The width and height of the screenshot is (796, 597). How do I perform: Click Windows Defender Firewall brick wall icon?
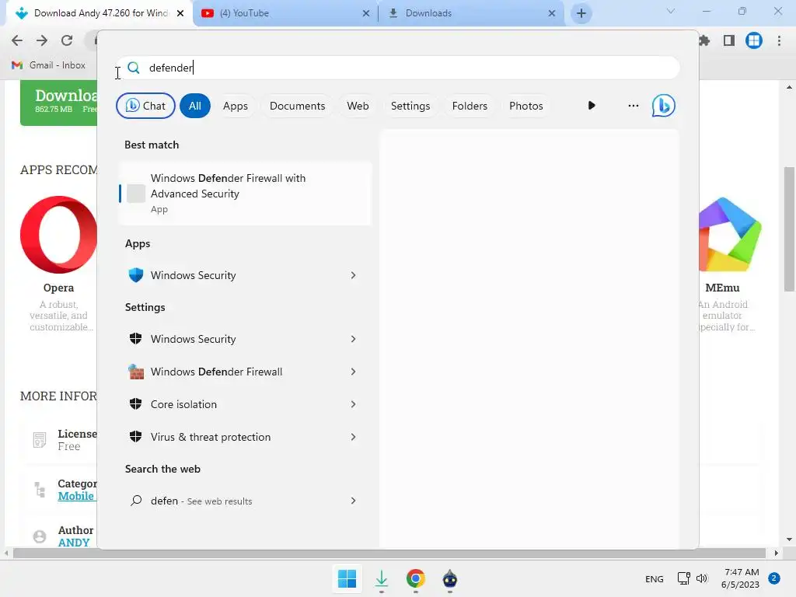pos(135,372)
